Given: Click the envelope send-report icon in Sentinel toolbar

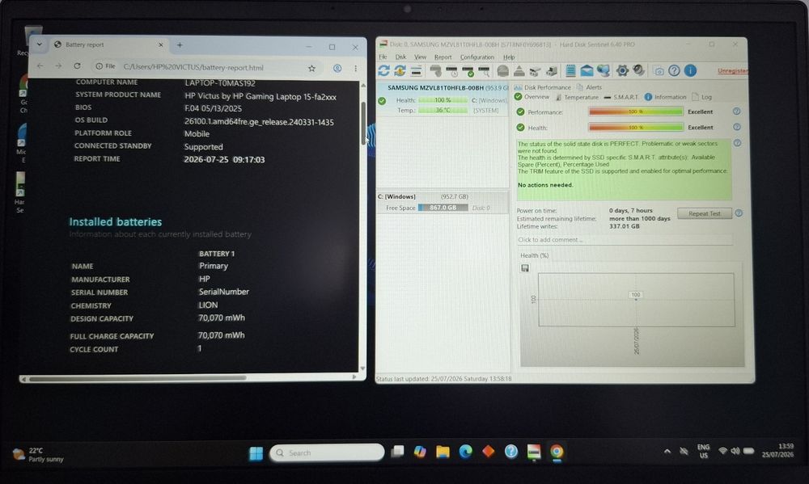Looking at the screenshot, I should [587, 70].
